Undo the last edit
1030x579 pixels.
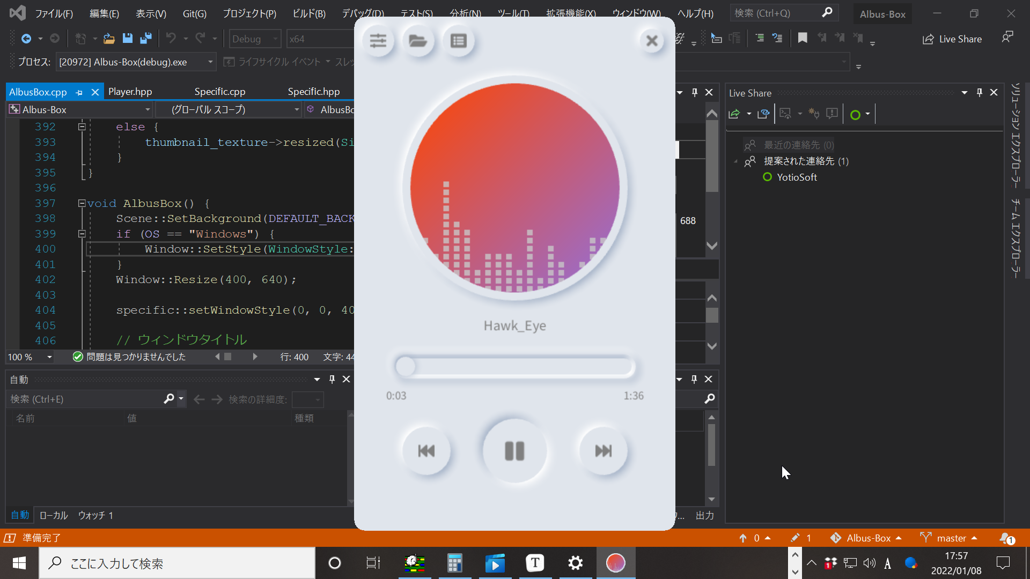point(171,39)
